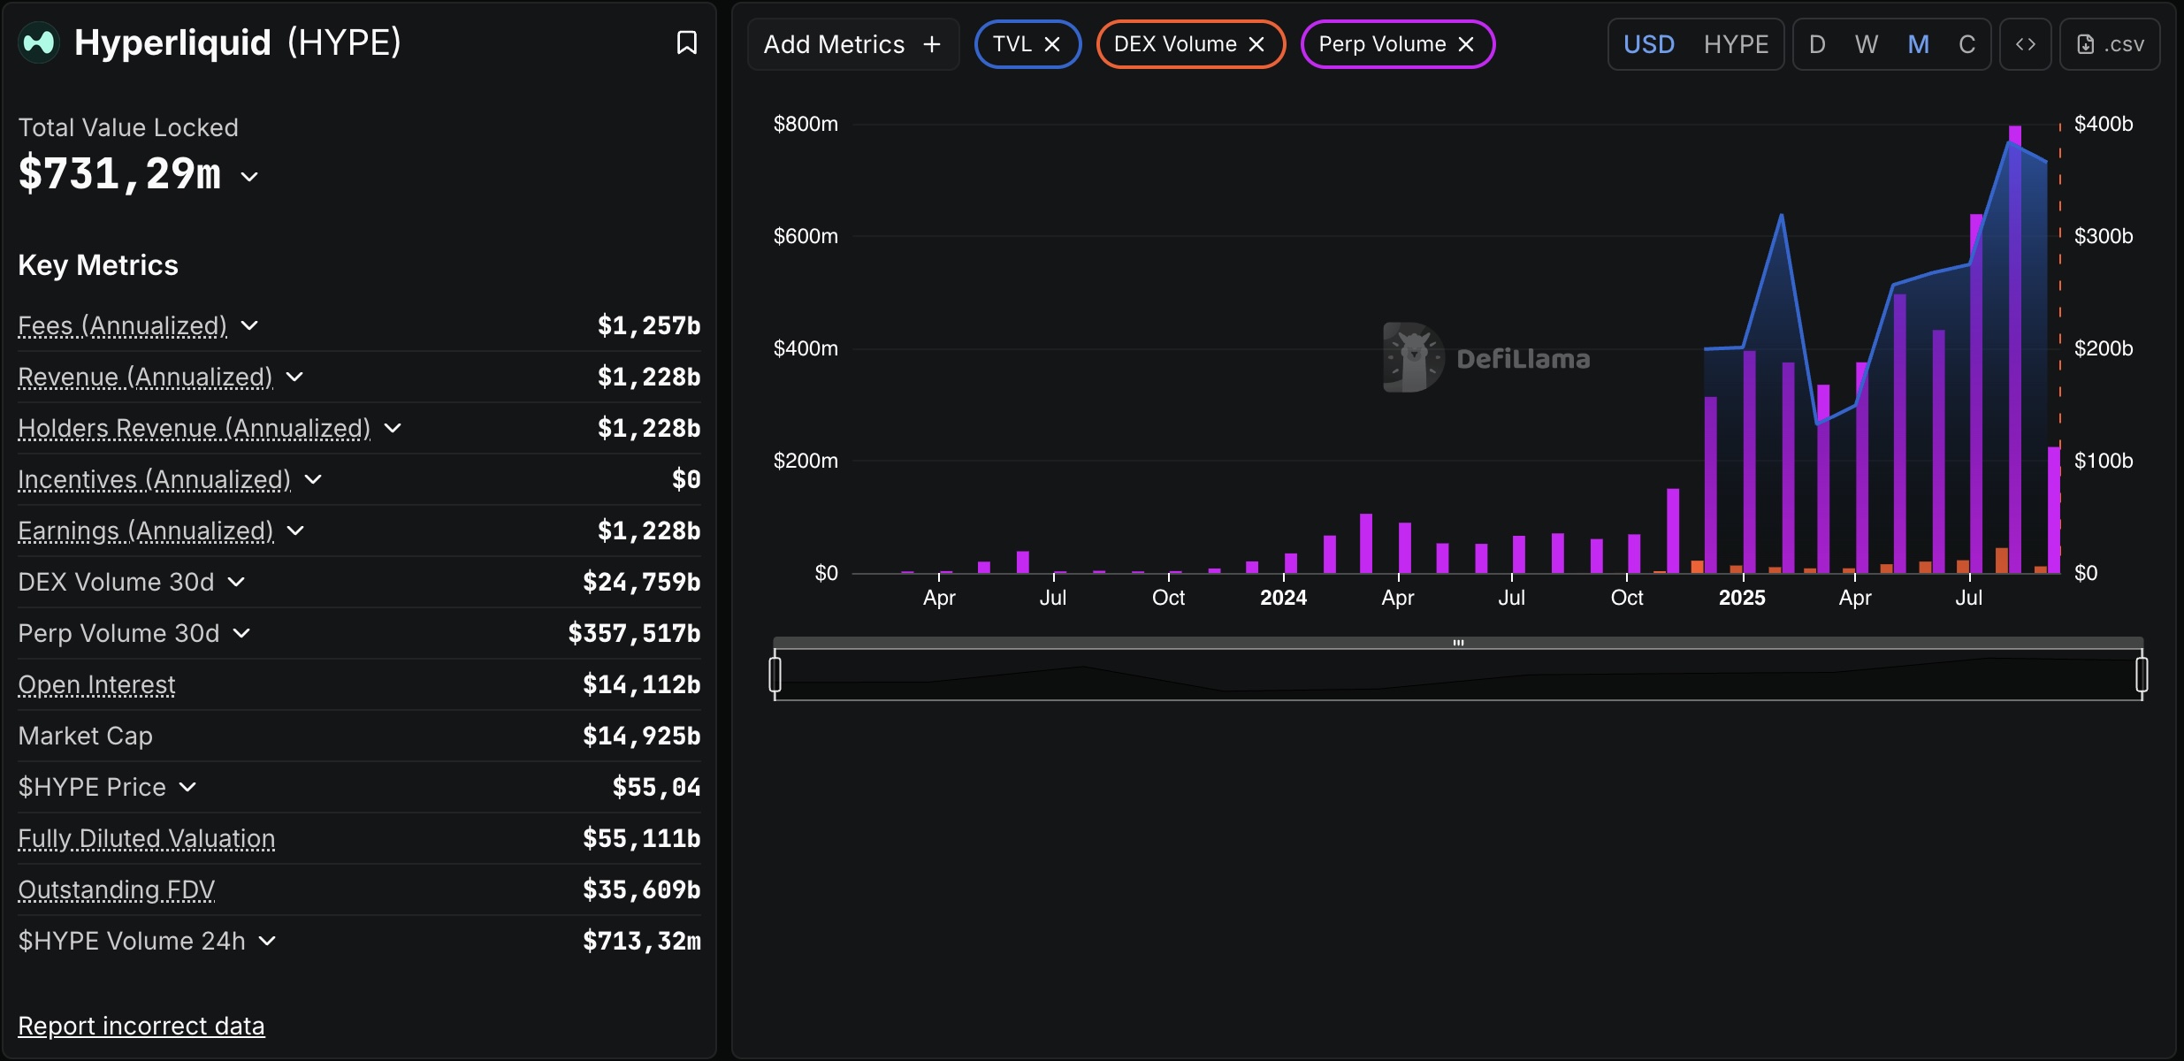This screenshot has height=1061, width=2184.
Task: Download chart data as .csv
Action: pyautogui.click(x=2110, y=44)
